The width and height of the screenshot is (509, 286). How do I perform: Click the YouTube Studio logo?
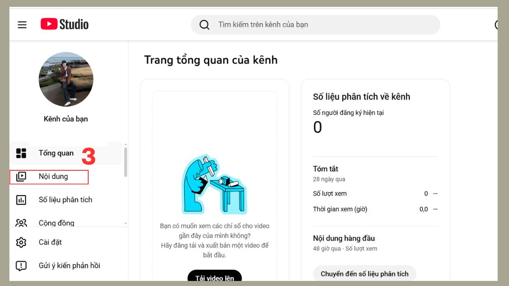pos(64,24)
